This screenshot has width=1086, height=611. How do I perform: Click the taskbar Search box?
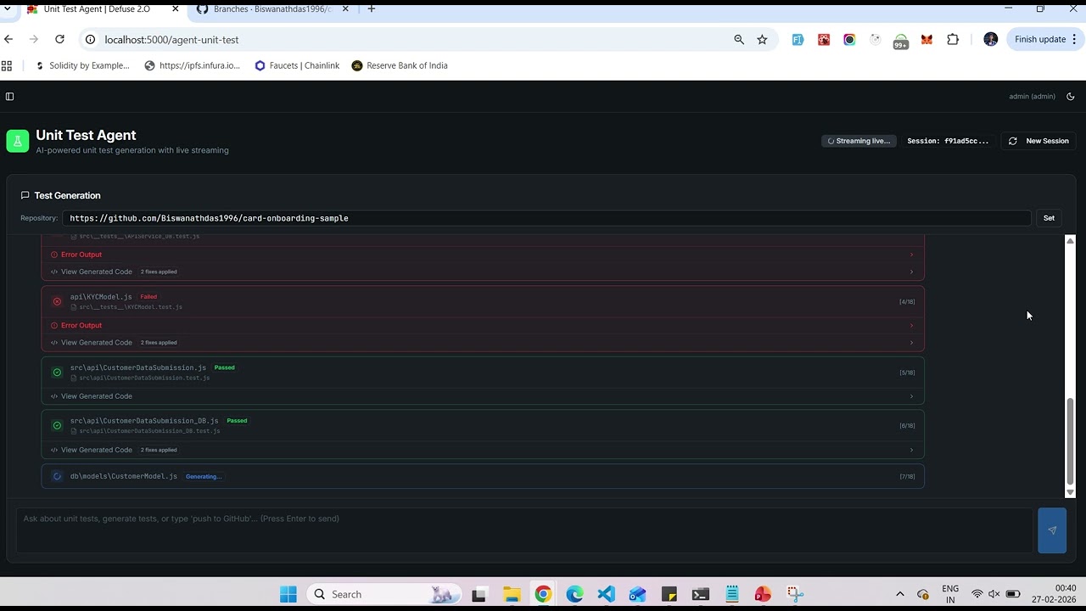(383, 594)
